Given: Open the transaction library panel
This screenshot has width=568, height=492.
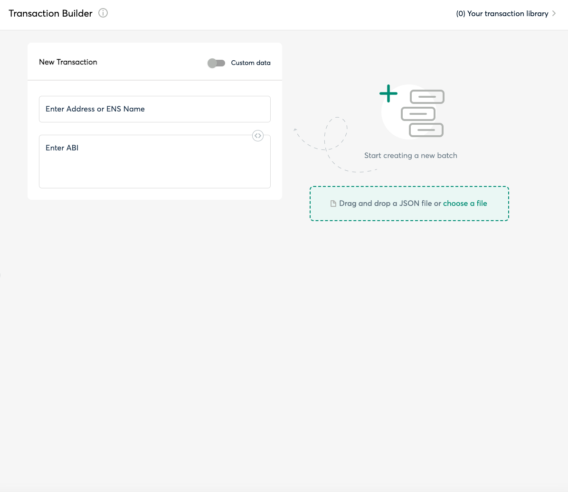Looking at the screenshot, I should point(502,13).
